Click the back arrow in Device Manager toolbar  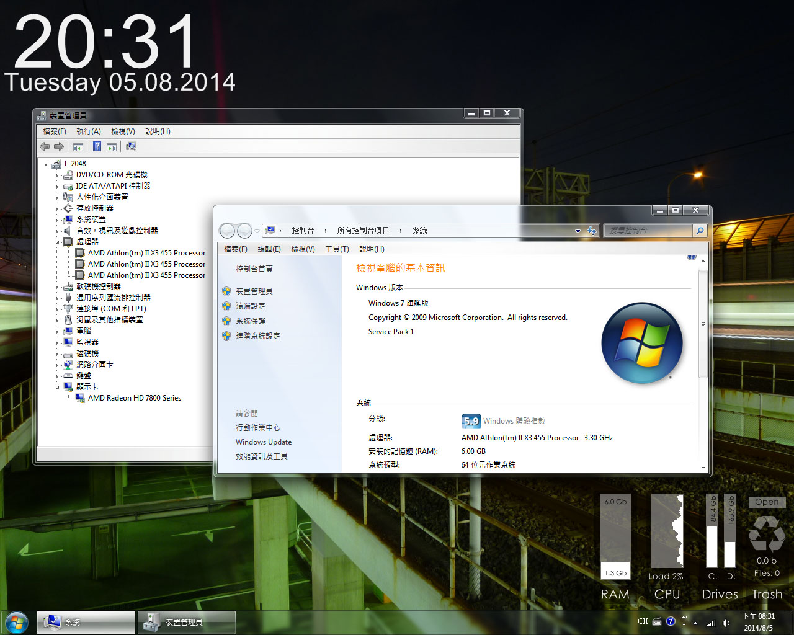pyautogui.click(x=45, y=147)
